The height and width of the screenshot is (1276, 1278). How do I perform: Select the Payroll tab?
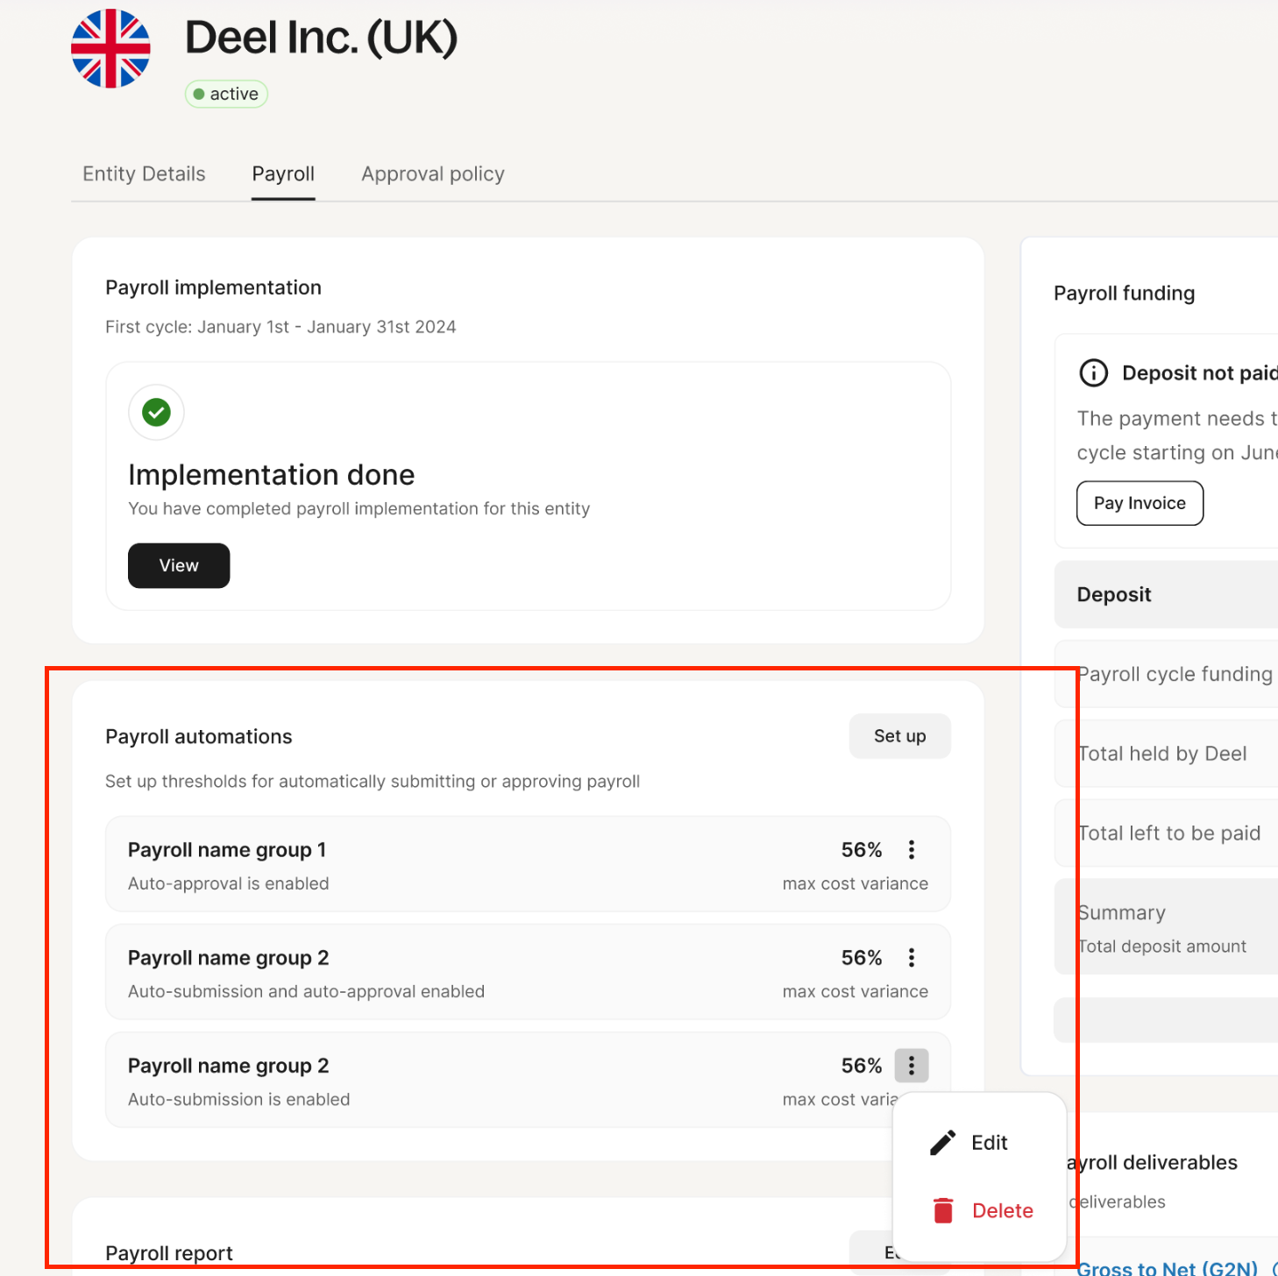(x=283, y=174)
